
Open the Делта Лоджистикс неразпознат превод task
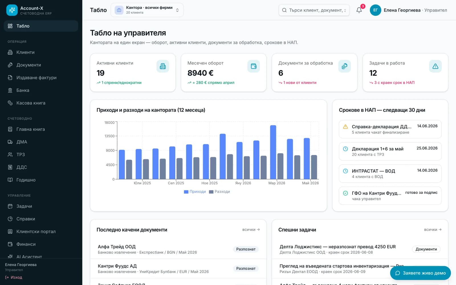click(x=360, y=249)
